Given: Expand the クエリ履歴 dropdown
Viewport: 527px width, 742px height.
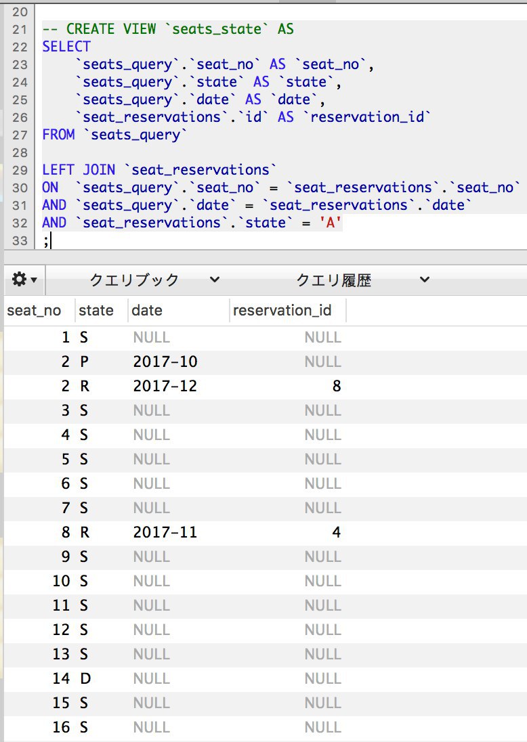Looking at the screenshot, I should pos(363,280).
